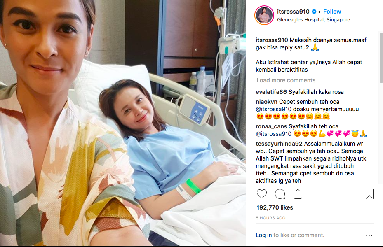Screen dimensions: 383x247
Task: Open the Gleneagles Hospital, Singapore location
Action: pyautogui.click(x=313, y=20)
